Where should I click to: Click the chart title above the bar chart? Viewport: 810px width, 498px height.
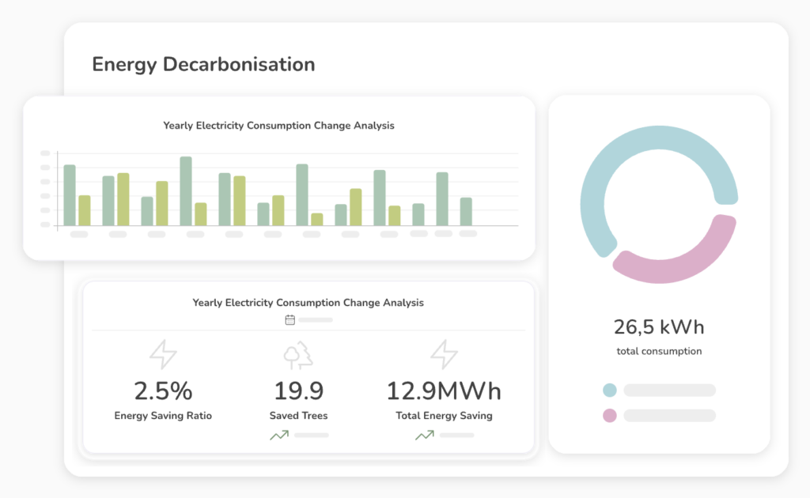click(278, 125)
